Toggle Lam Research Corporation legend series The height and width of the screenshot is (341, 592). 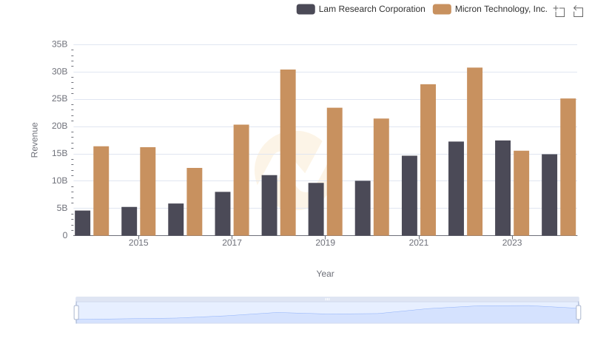(x=360, y=9)
